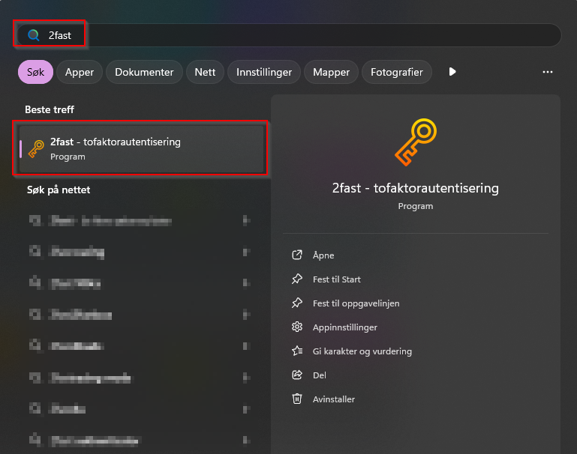The image size is (577, 454).
Task: Click Åpne to launch the app
Action: 323,255
